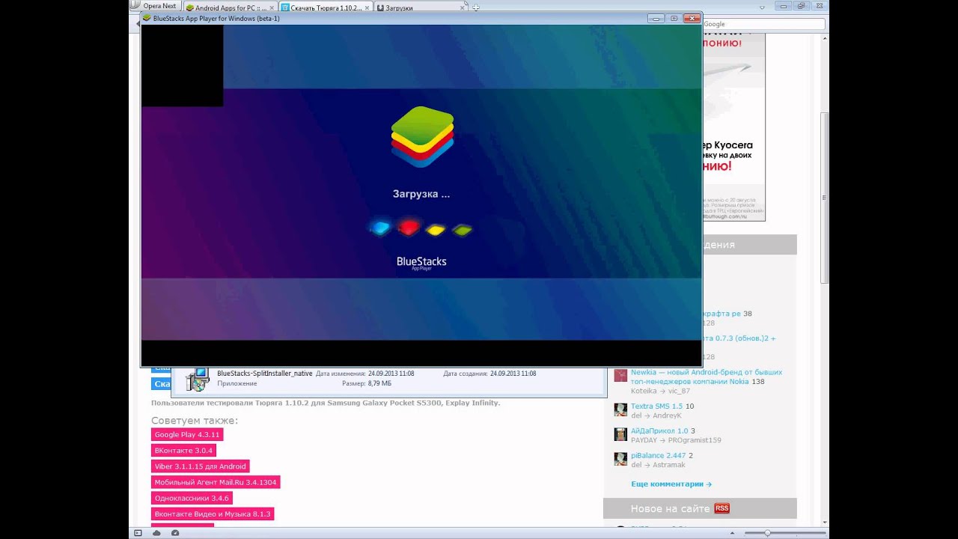Screen dimensions: 958x539
Task: Click the avatar beside АйДаПрикол 1.0
Action: 620,434
